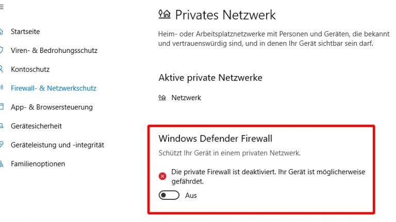The image size is (396, 222).
Task: Click the small network icon beside Netzwerk
Action: [162, 98]
